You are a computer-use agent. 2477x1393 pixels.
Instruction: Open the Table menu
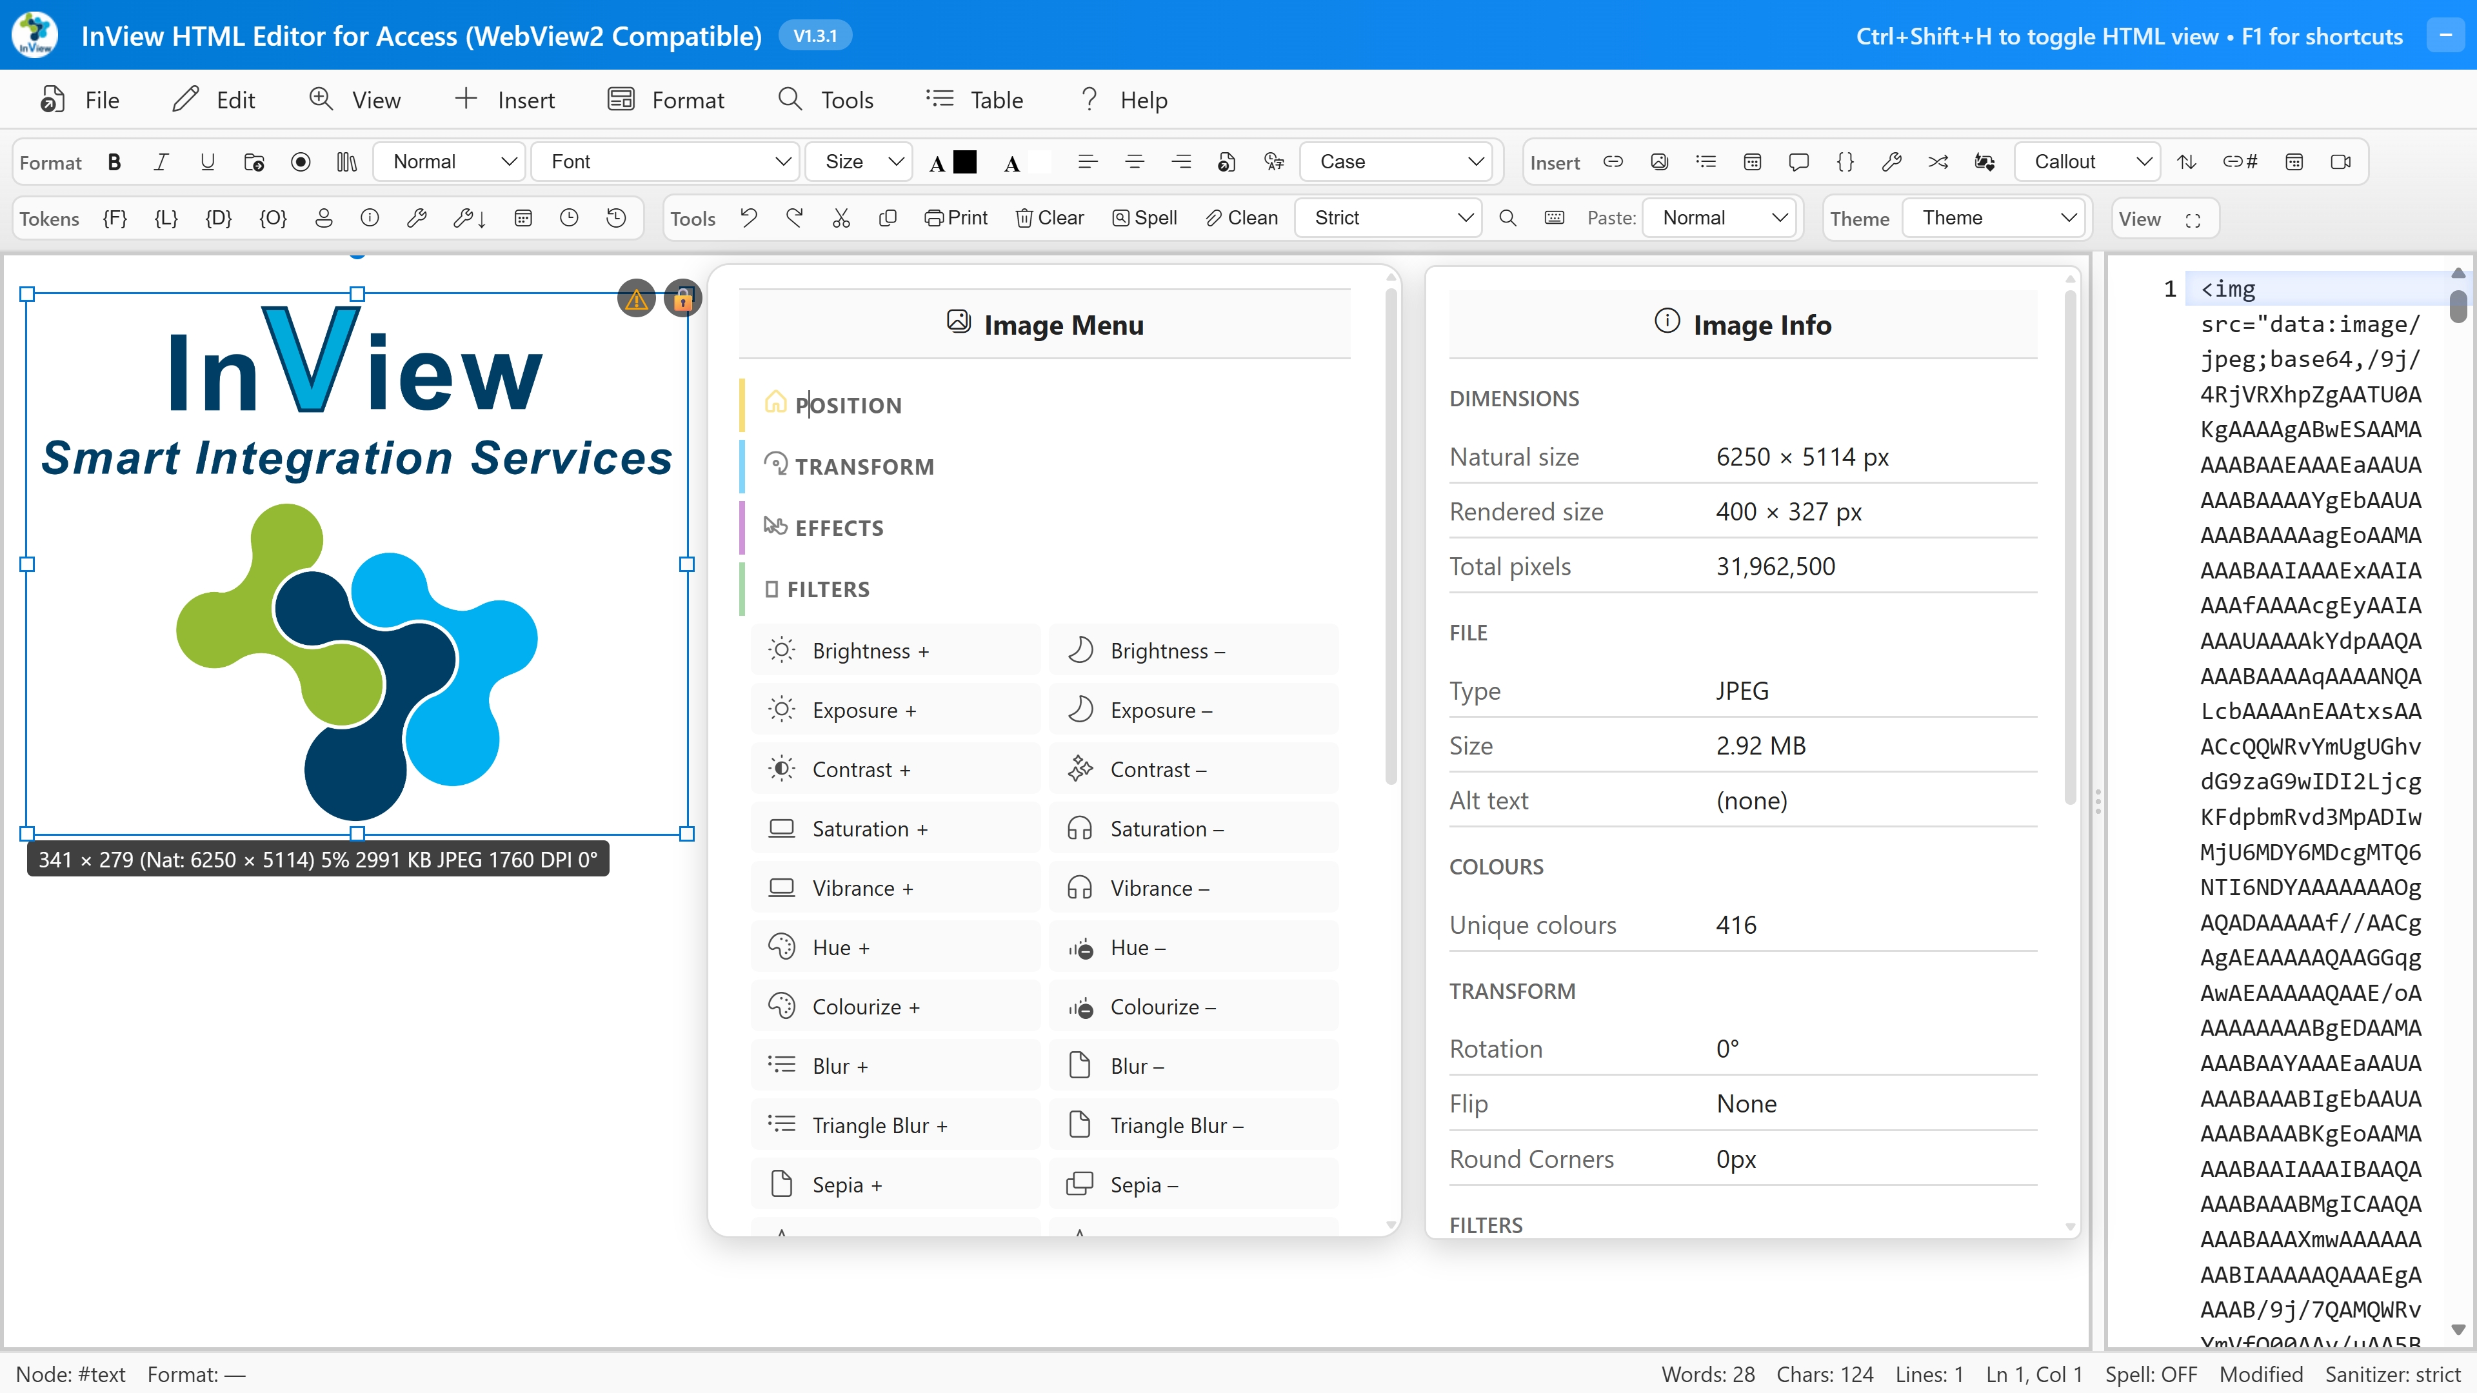pyautogui.click(x=975, y=100)
